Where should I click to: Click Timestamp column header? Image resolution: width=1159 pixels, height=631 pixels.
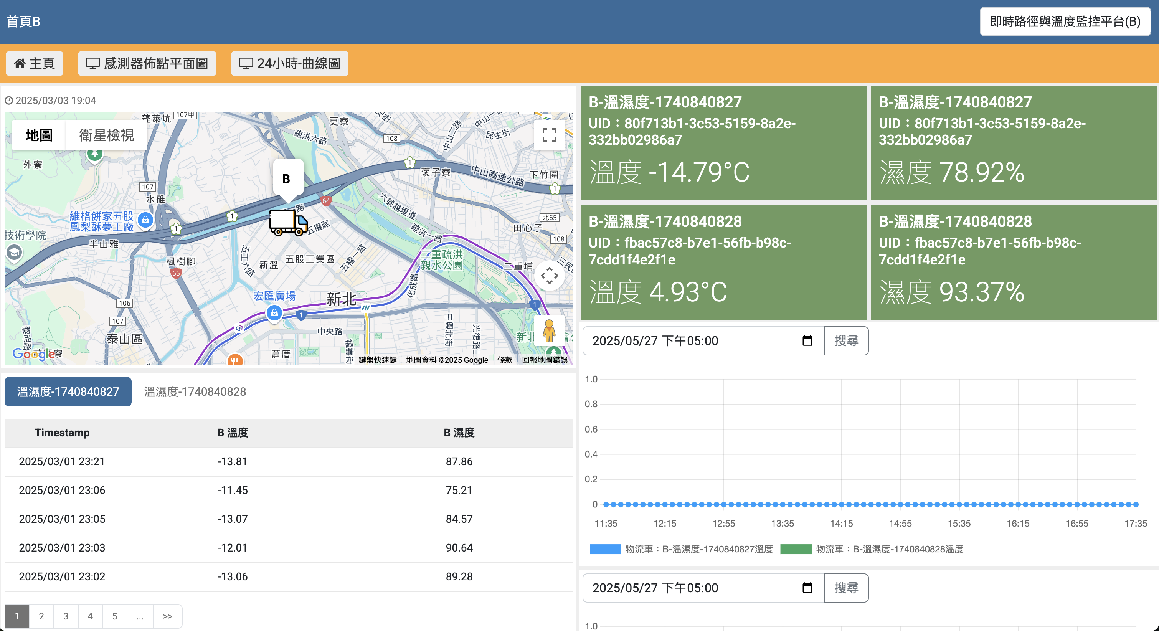[x=62, y=433]
